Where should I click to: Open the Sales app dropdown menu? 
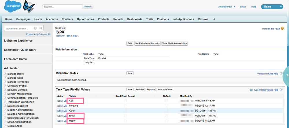point(272,7)
